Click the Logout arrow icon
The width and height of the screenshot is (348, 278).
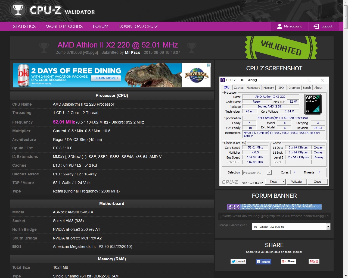pyautogui.click(x=316, y=26)
